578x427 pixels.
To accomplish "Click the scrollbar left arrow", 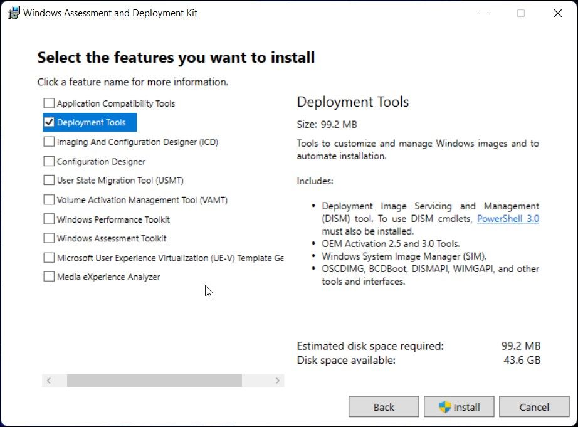I will tap(50, 380).
